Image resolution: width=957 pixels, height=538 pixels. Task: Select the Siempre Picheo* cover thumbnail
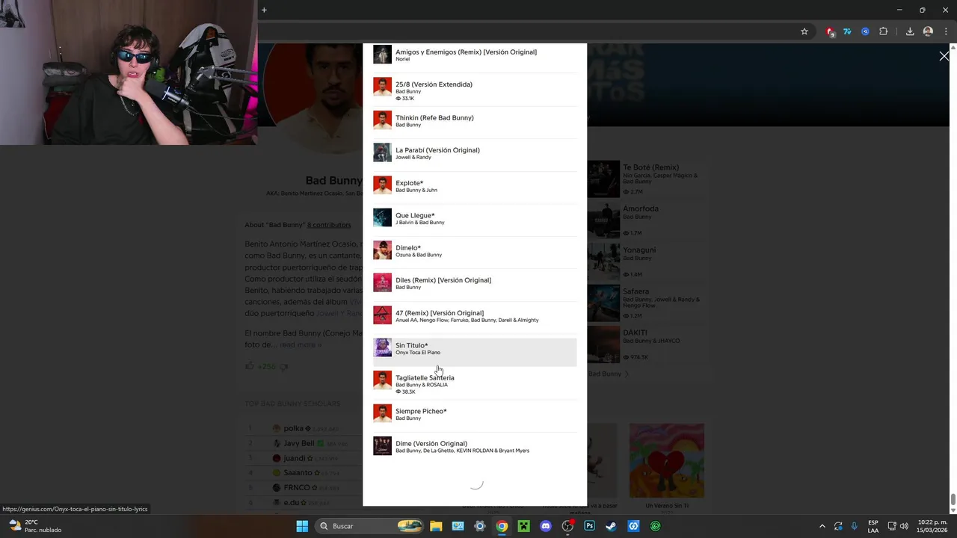pos(382,413)
